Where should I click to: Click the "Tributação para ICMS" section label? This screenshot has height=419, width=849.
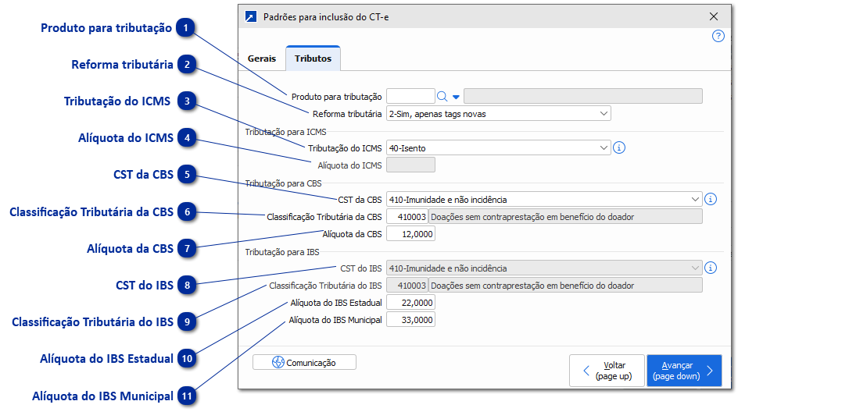(285, 131)
